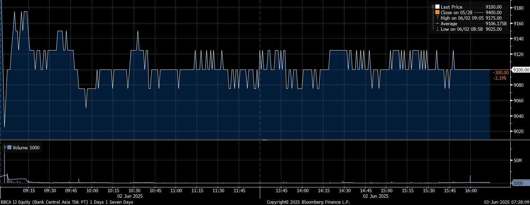Click the -300.00 price change label

501,73
